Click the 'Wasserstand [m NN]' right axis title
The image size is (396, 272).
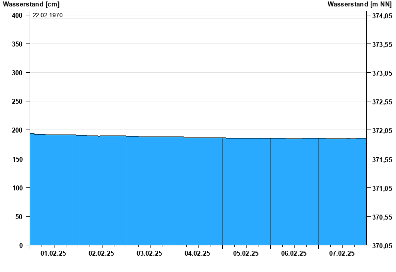point(360,4)
